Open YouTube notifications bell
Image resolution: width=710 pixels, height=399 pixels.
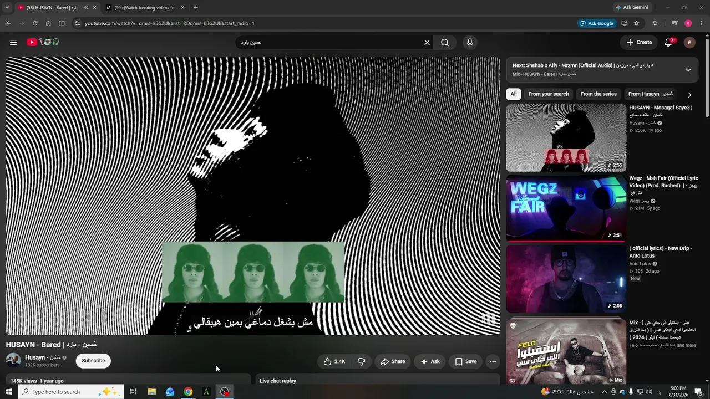pos(669,42)
